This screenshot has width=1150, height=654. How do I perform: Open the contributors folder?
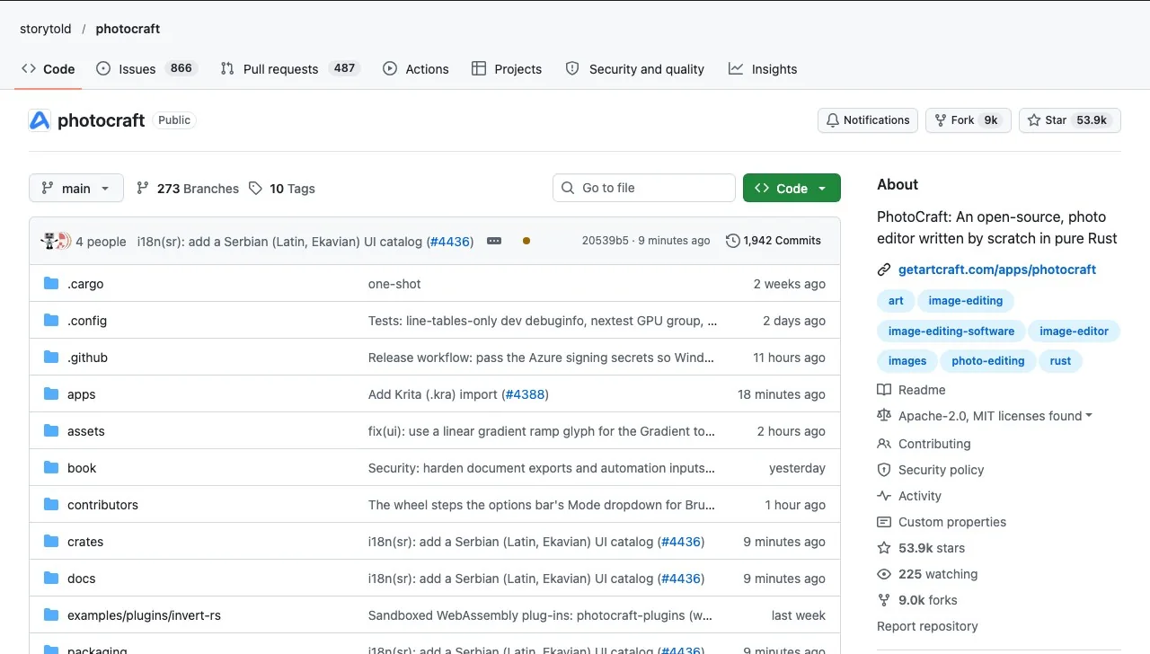click(102, 505)
